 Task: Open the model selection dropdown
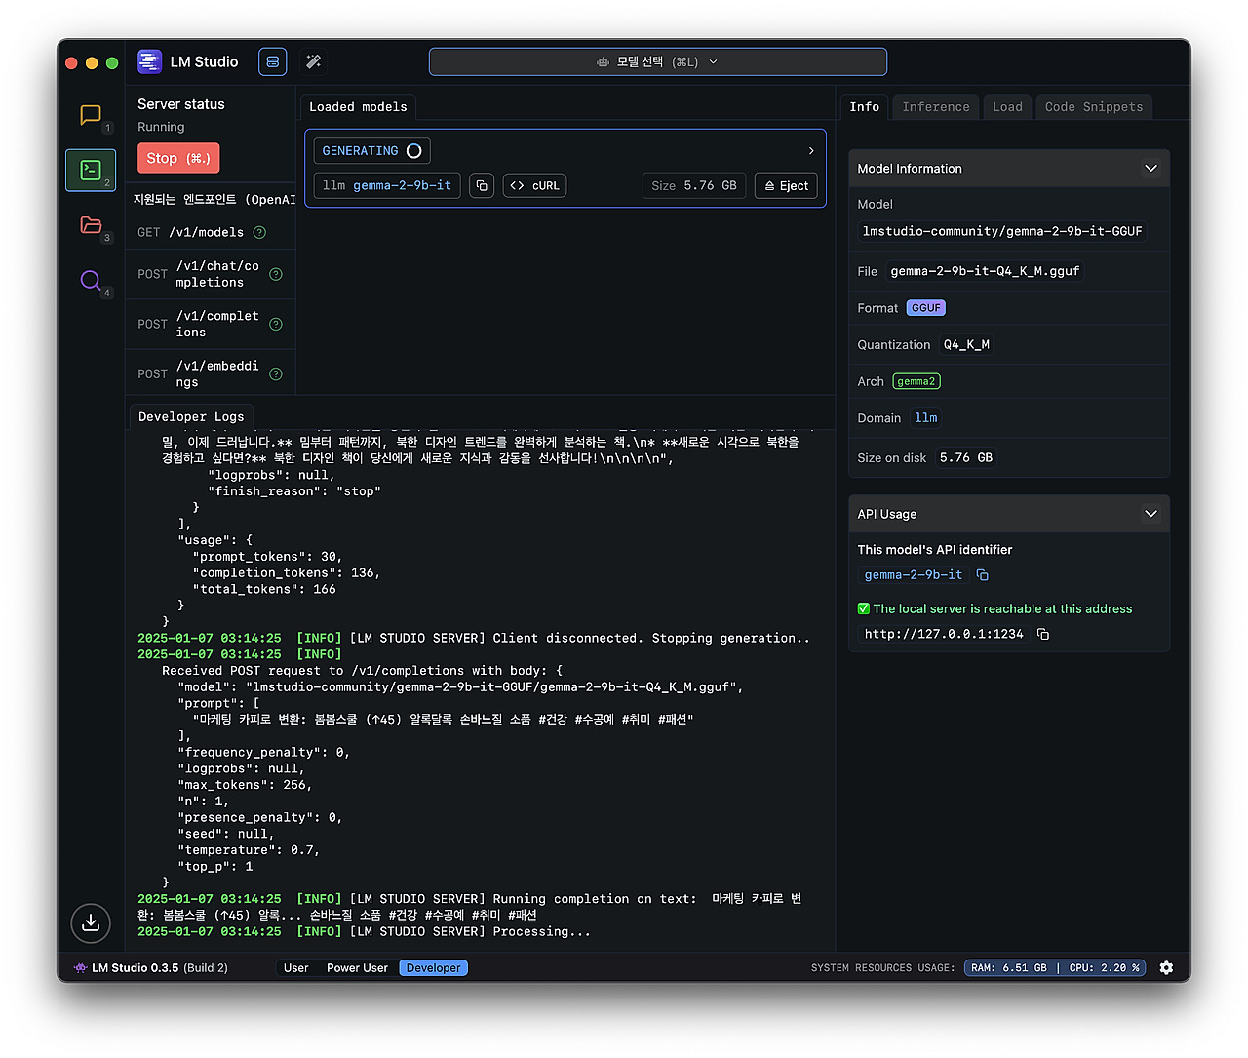657,61
